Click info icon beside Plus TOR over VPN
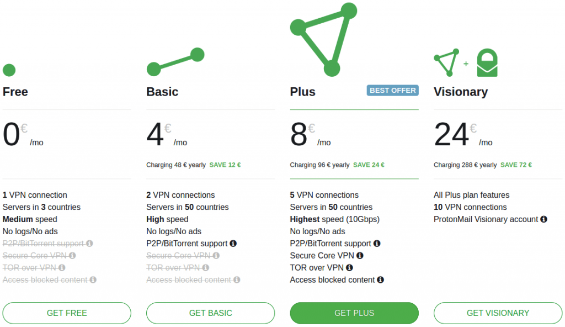 click(x=349, y=267)
